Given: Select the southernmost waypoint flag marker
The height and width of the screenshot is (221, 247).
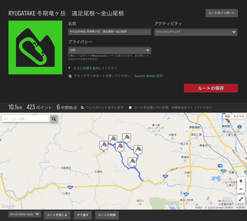Looking at the screenshot, I should coord(132,162).
